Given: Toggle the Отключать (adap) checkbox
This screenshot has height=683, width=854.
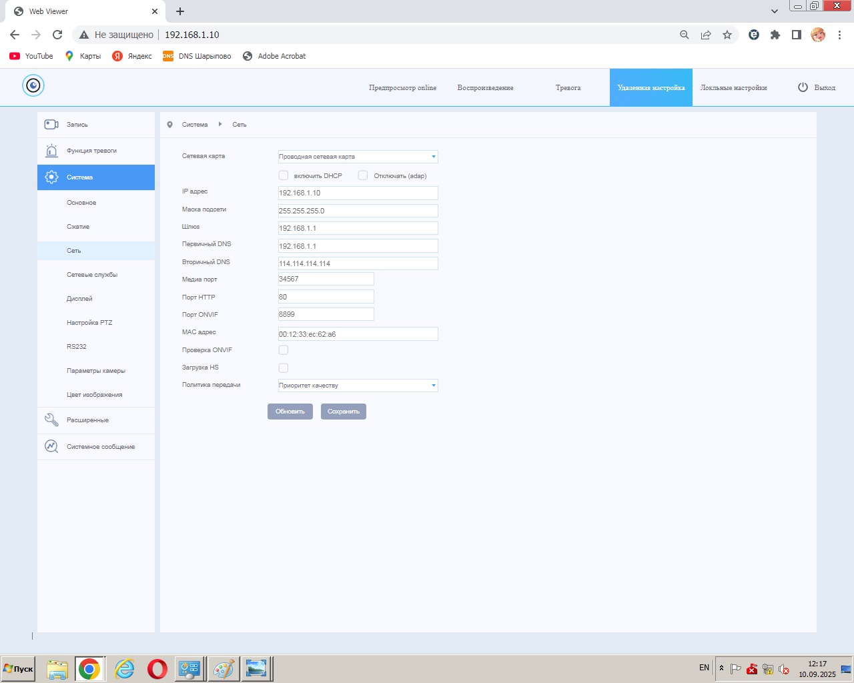Looking at the screenshot, I should click(x=363, y=175).
